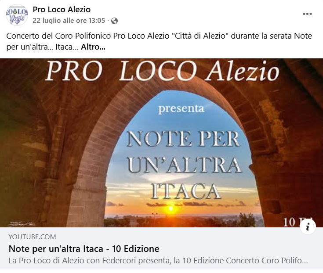Viewport: 323px width, 273px height.
Task: Open the Pro Loco Alezio profile picture
Action: (17, 15)
